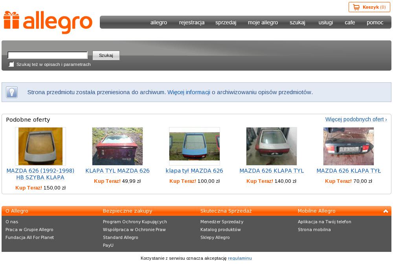Open Program Ochrony Kupujących link
Screen dimensions: 393x266
click(x=135, y=222)
